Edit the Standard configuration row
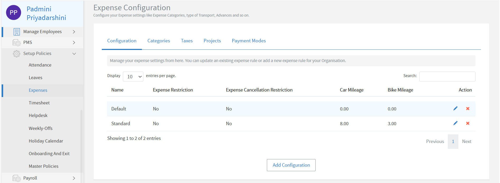Screen dimensions: 500x183 point(455,123)
